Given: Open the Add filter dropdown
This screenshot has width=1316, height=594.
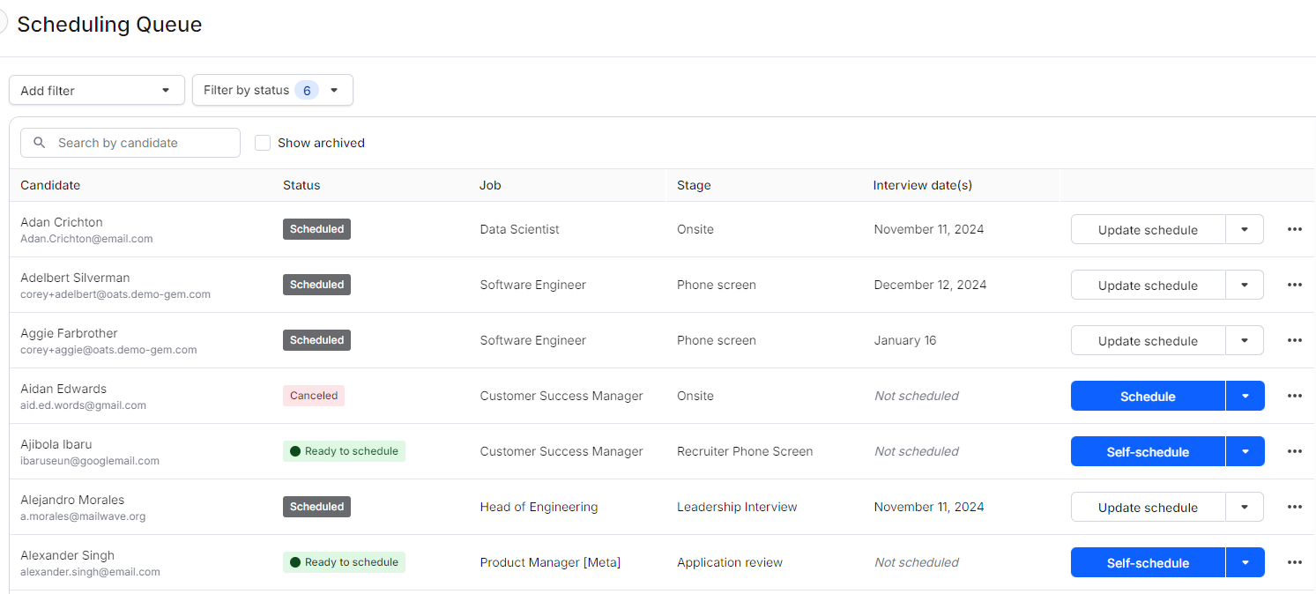Looking at the screenshot, I should (x=96, y=90).
